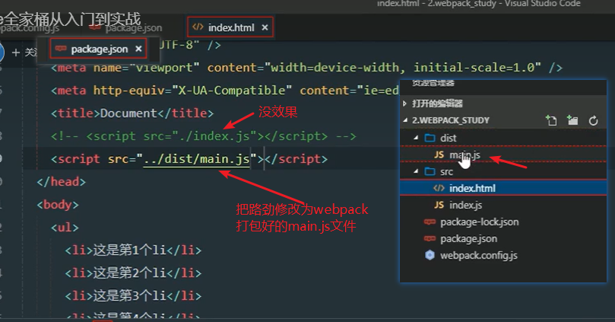Switch to the index.html editor tab
Image resolution: width=615 pixels, height=322 pixels.
[230, 27]
